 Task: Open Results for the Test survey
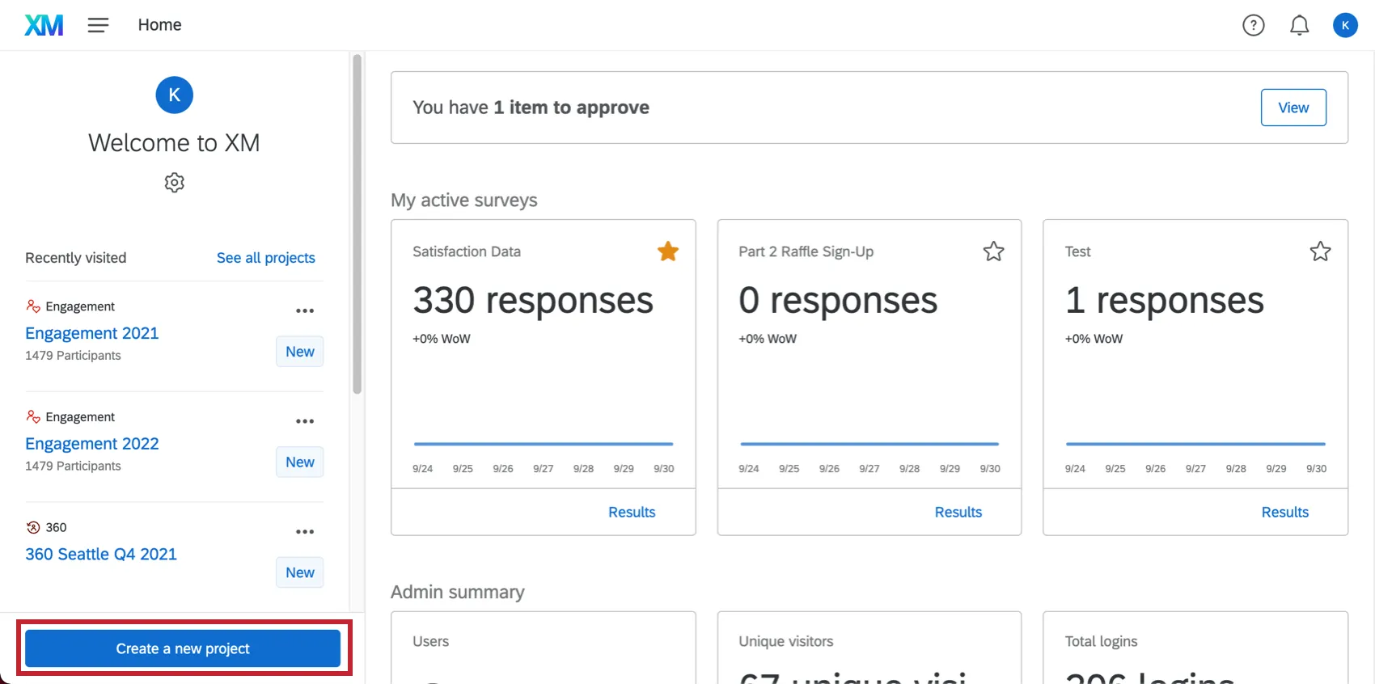pos(1284,512)
